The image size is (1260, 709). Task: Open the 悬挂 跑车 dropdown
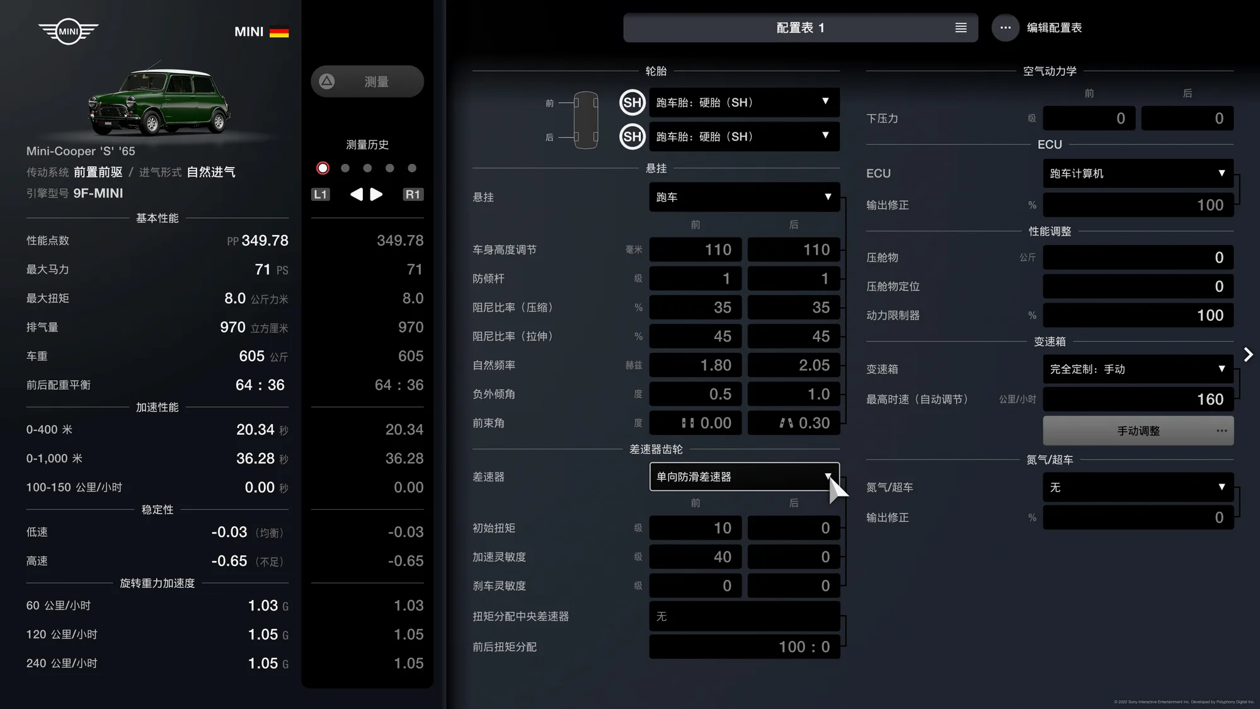click(x=745, y=197)
